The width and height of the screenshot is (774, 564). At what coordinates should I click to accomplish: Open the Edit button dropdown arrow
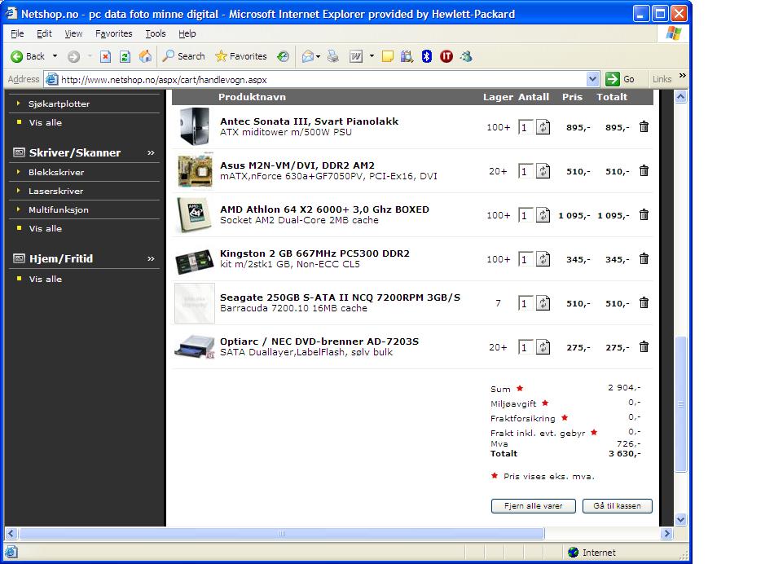click(372, 56)
